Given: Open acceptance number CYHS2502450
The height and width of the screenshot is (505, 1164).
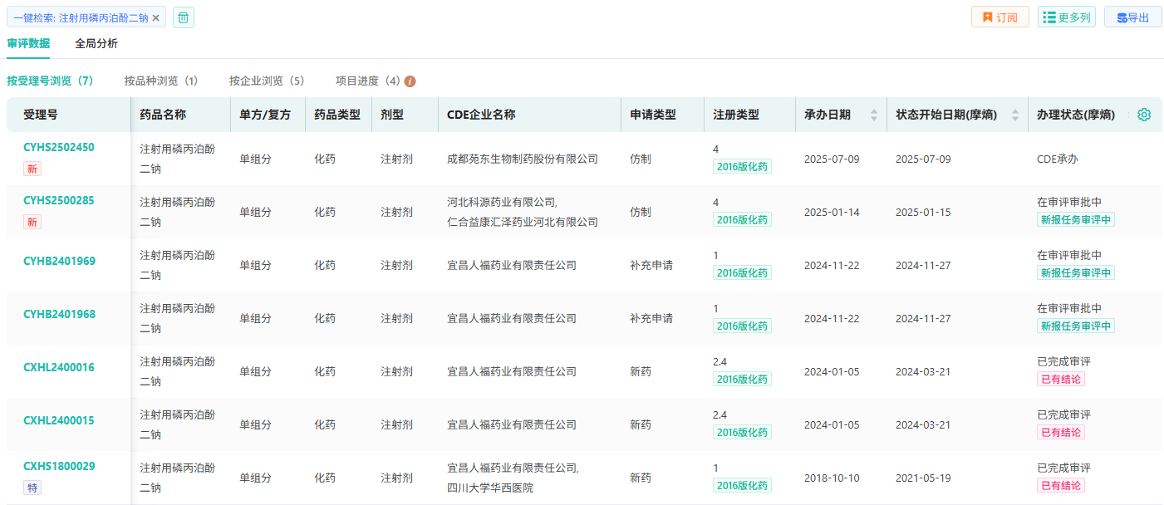Looking at the screenshot, I should click(x=59, y=147).
